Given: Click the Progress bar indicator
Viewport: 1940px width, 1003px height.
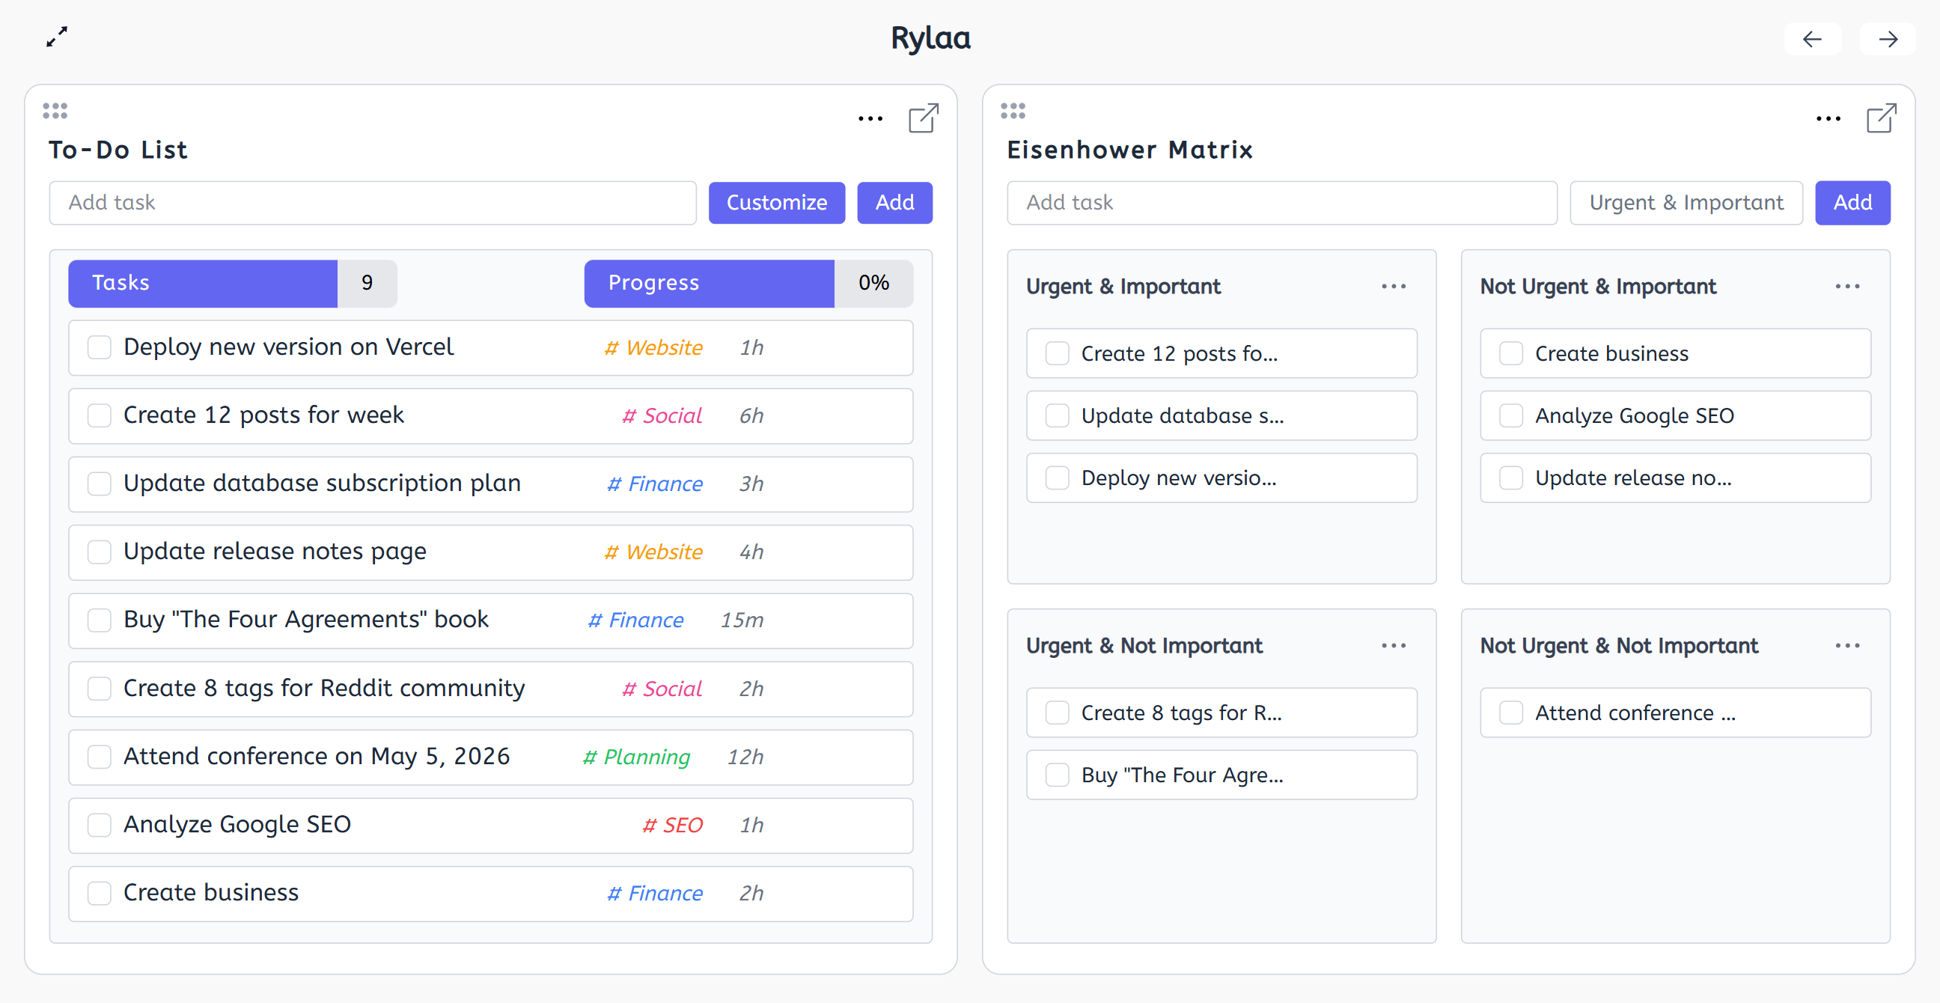Looking at the screenshot, I should [x=748, y=283].
